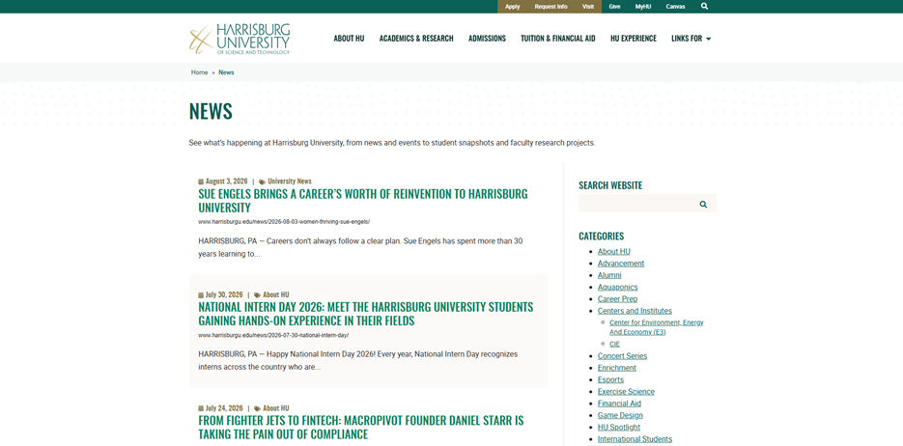
Task: Expand the Links For dropdown
Action: tap(691, 39)
